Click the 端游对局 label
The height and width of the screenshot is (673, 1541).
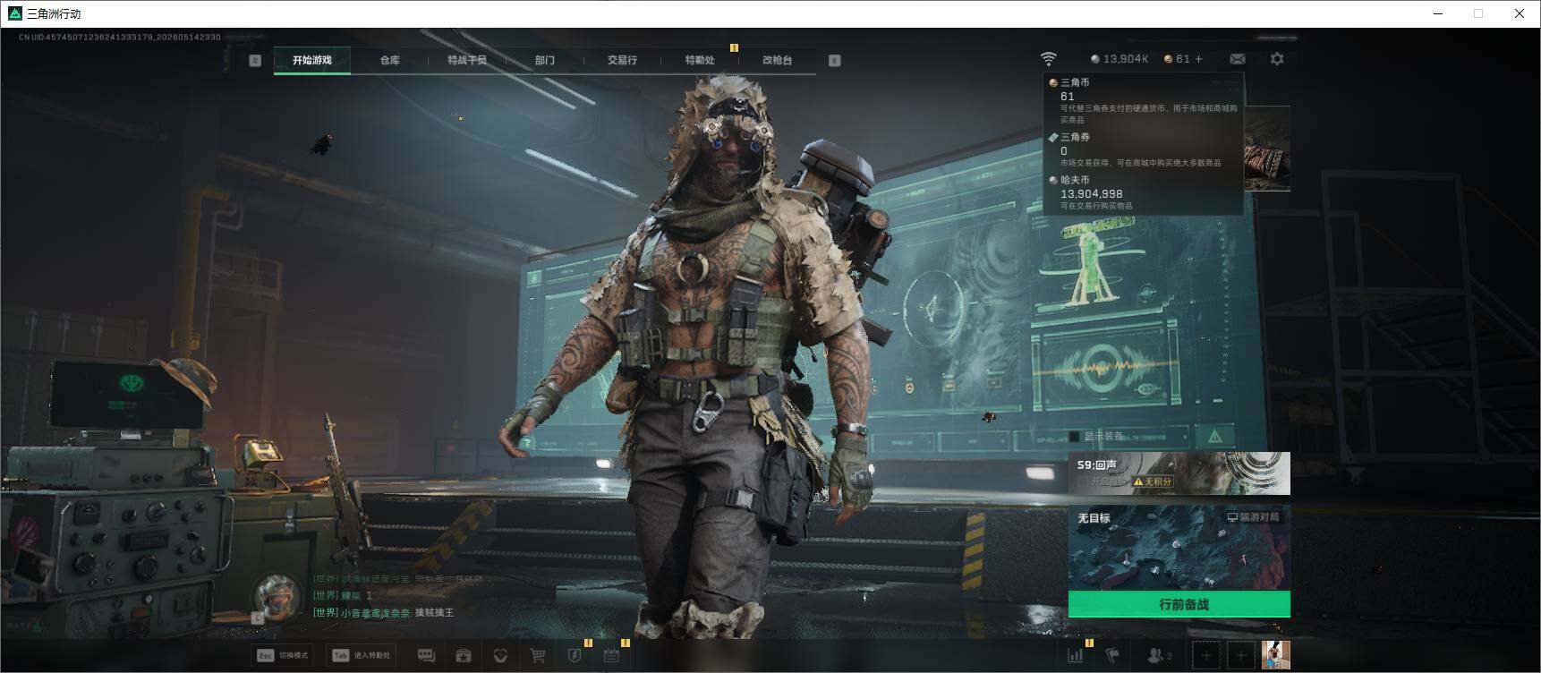point(1253,517)
